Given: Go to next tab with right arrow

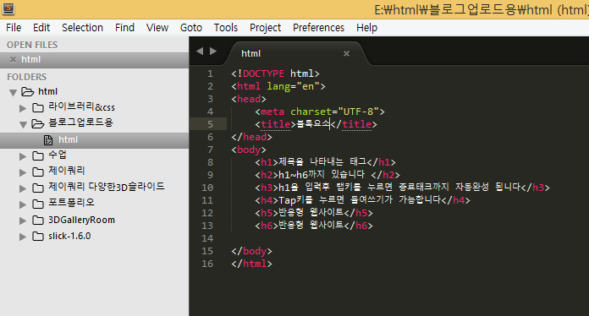Looking at the screenshot, I should pyautogui.click(x=213, y=51).
